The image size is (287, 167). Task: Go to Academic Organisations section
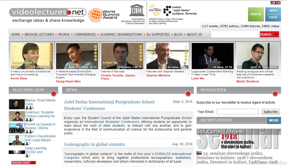click(x=121, y=34)
